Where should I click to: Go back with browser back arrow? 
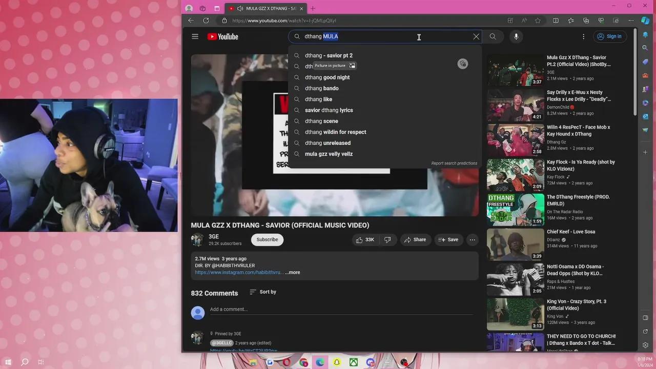click(x=191, y=20)
